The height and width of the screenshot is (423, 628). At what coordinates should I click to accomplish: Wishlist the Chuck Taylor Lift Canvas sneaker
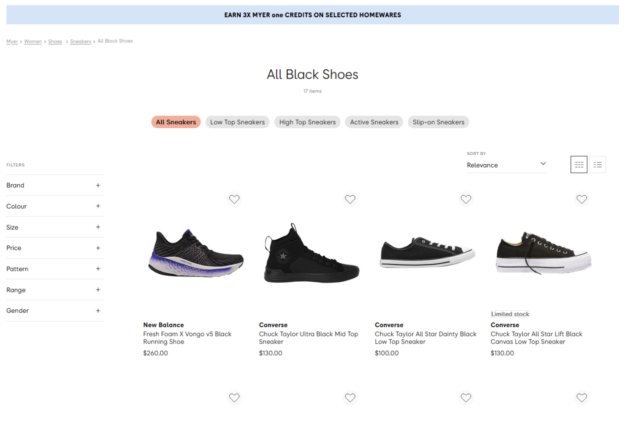coord(582,199)
